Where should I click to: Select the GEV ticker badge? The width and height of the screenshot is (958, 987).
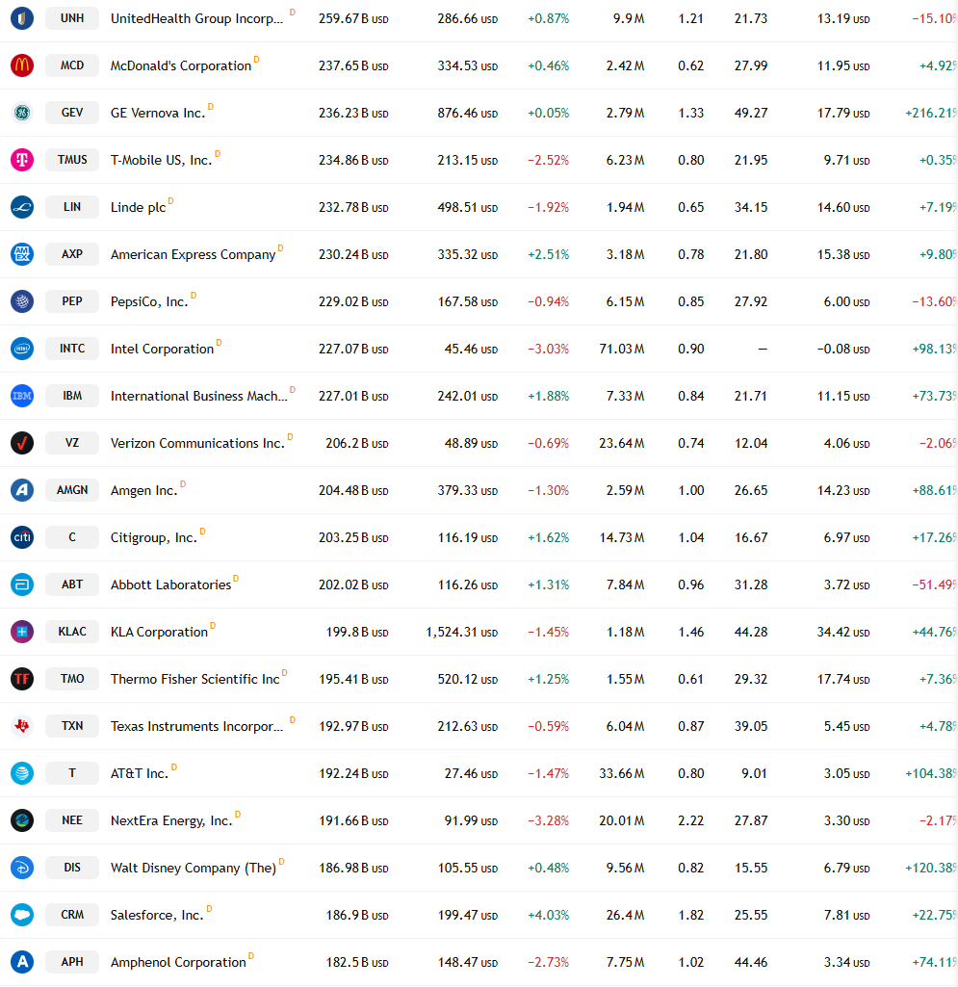point(72,113)
